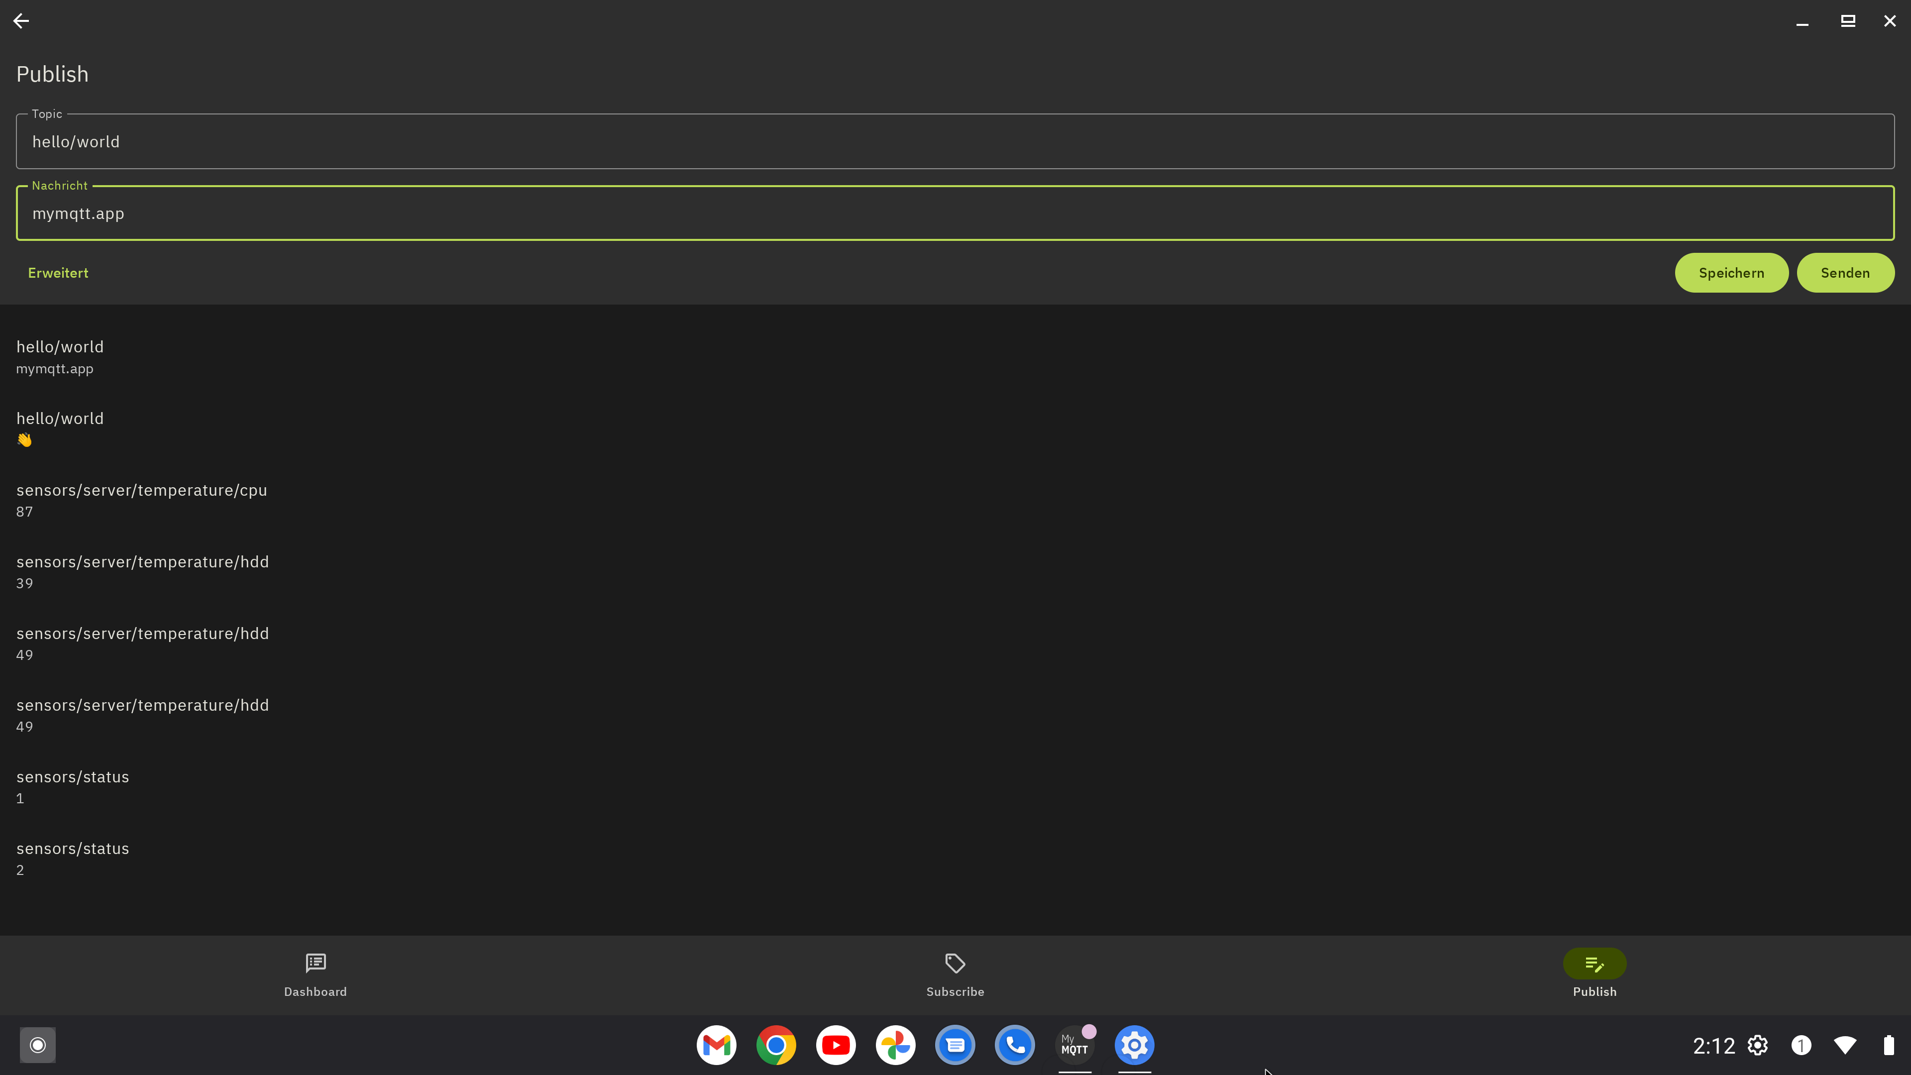Maximize the MyMQTT window

click(x=1848, y=21)
